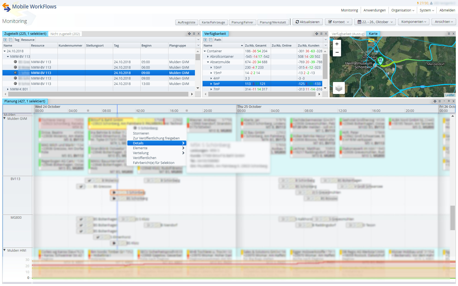Image resolution: width=458 pixels, height=286 pixels.
Task: Click the map zoom in button
Action: pyautogui.click(x=337, y=44)
